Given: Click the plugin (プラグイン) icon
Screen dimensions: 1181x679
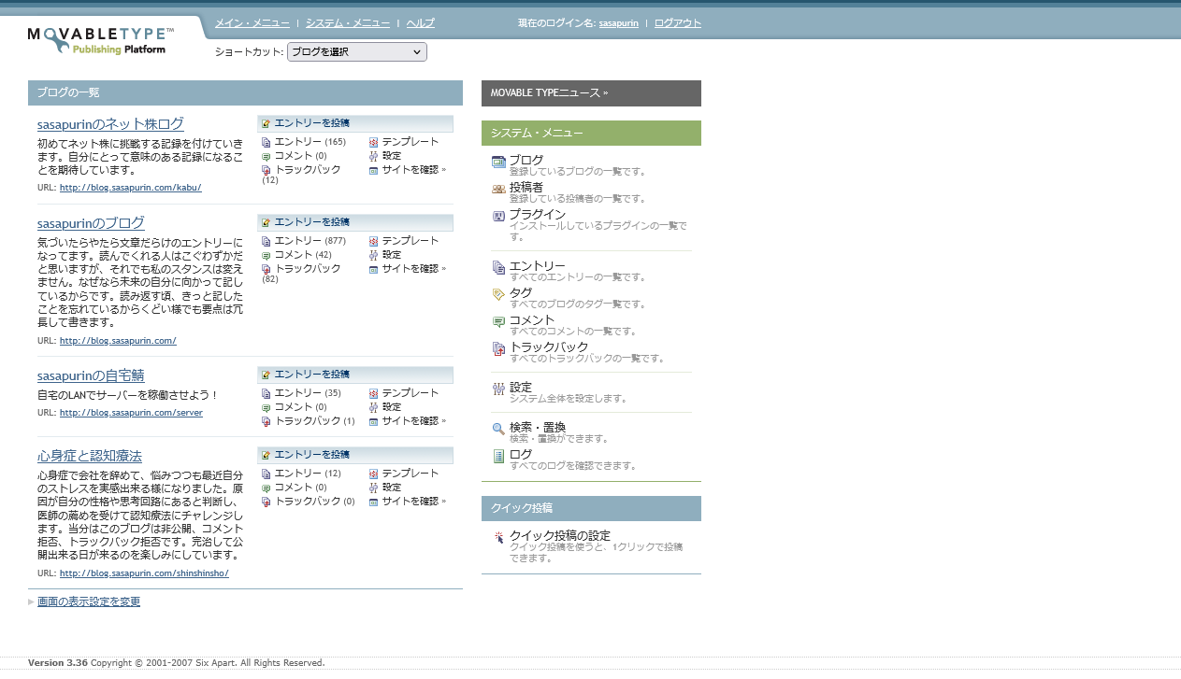Looking at the screenshot, I should click(498, 217).
